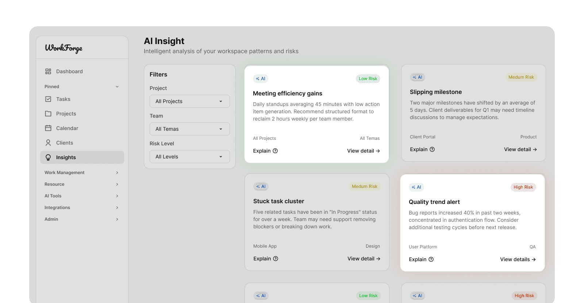
Task: Click Explain on Slipping milestone card
Action: pos(422,149)
